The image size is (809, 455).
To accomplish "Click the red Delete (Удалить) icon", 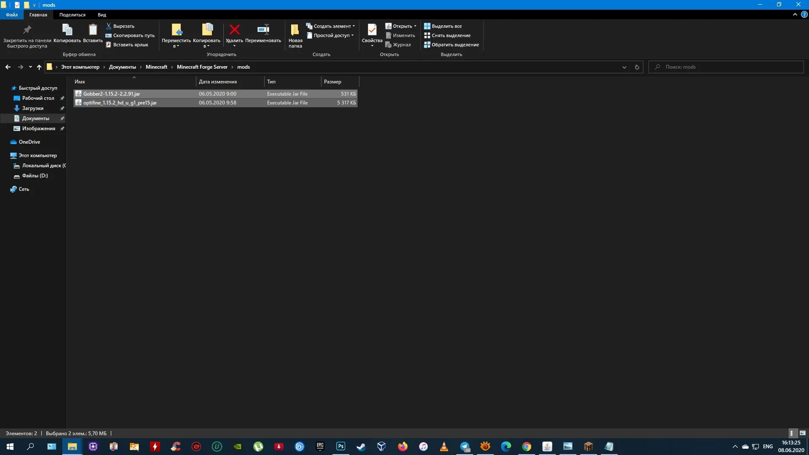I will point(234,30).
